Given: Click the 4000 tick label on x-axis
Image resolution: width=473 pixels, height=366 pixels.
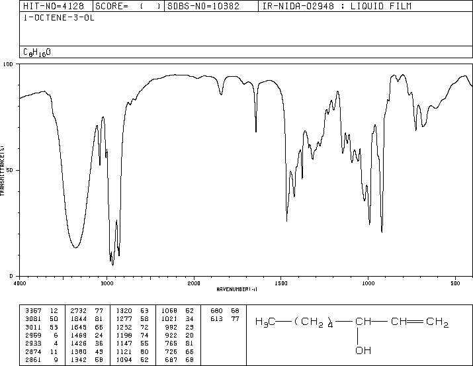Looking at the screenshot, I should tap(20, 283).
